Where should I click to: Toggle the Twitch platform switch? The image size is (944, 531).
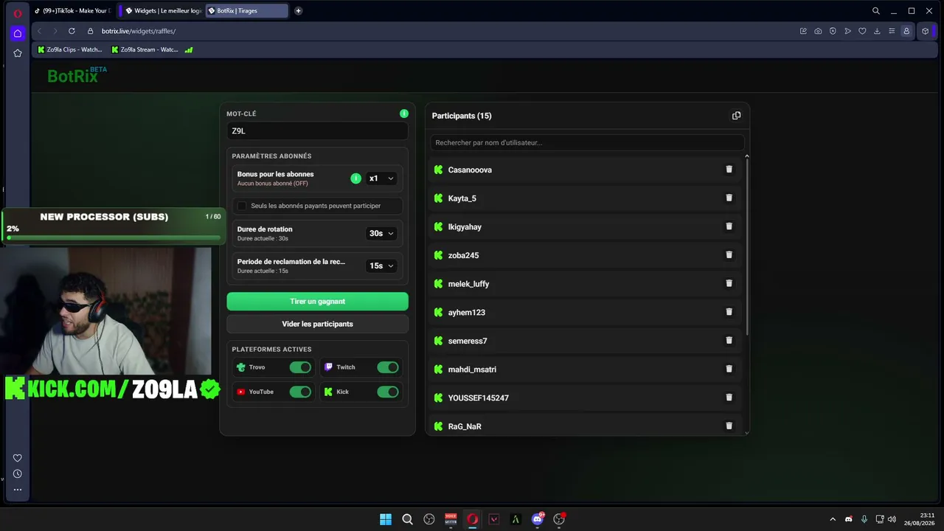(388, 367)
